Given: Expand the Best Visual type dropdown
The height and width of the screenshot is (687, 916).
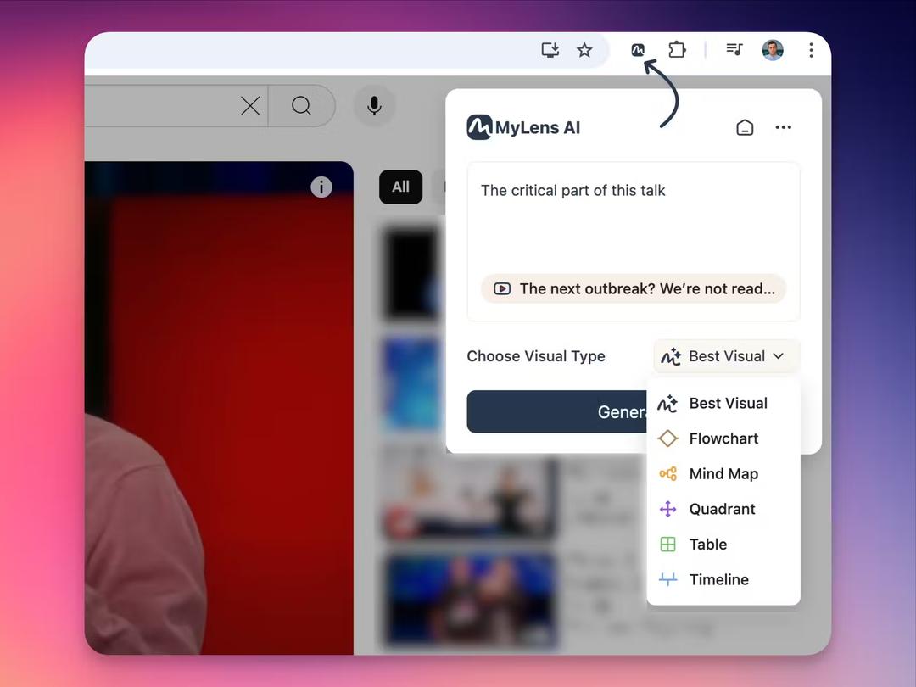Looking at the screenshot, I should [726, 355].
